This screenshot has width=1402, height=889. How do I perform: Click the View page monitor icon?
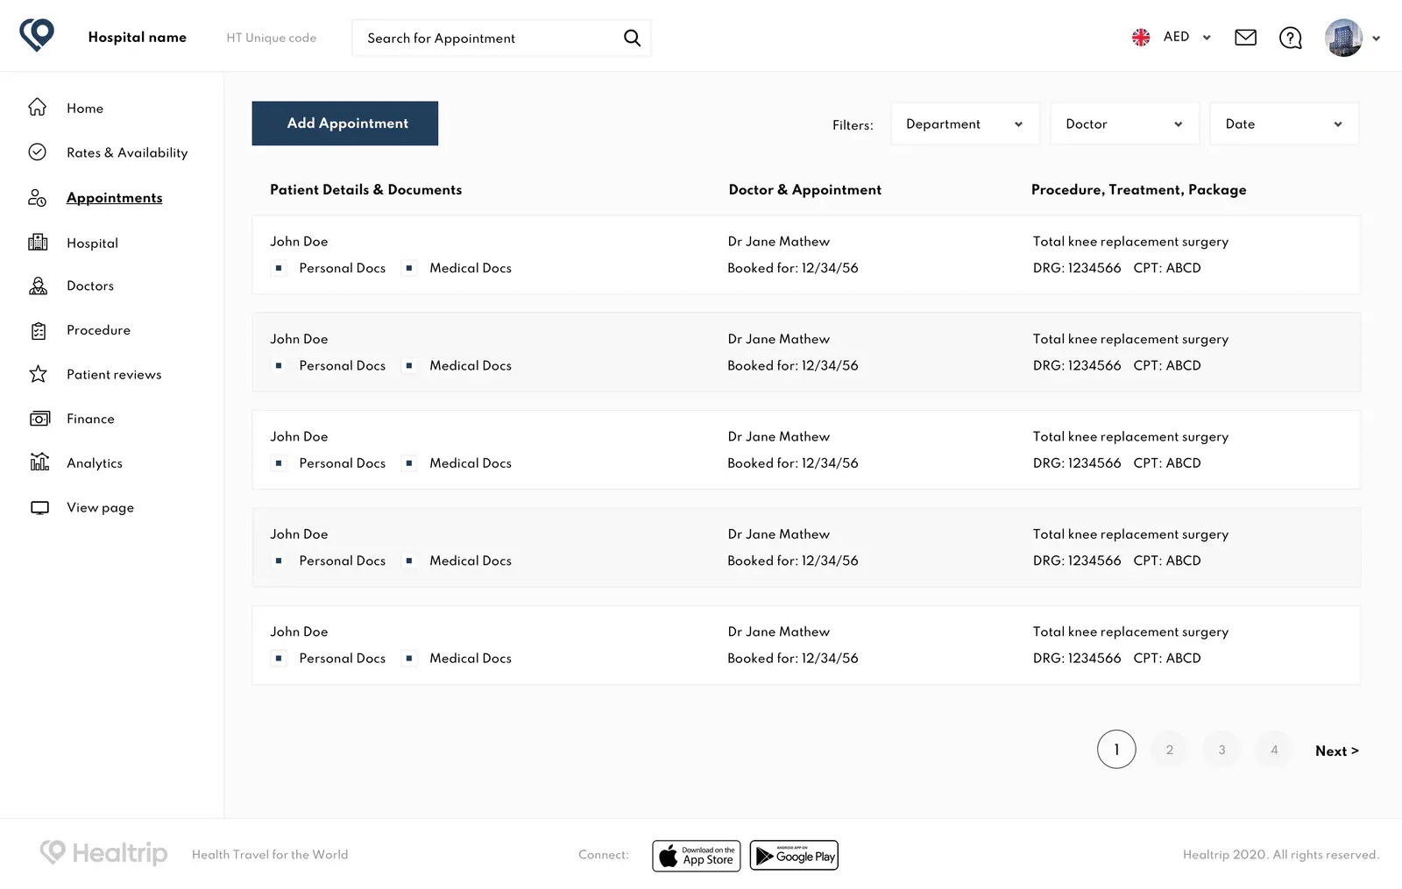point(39,507)
